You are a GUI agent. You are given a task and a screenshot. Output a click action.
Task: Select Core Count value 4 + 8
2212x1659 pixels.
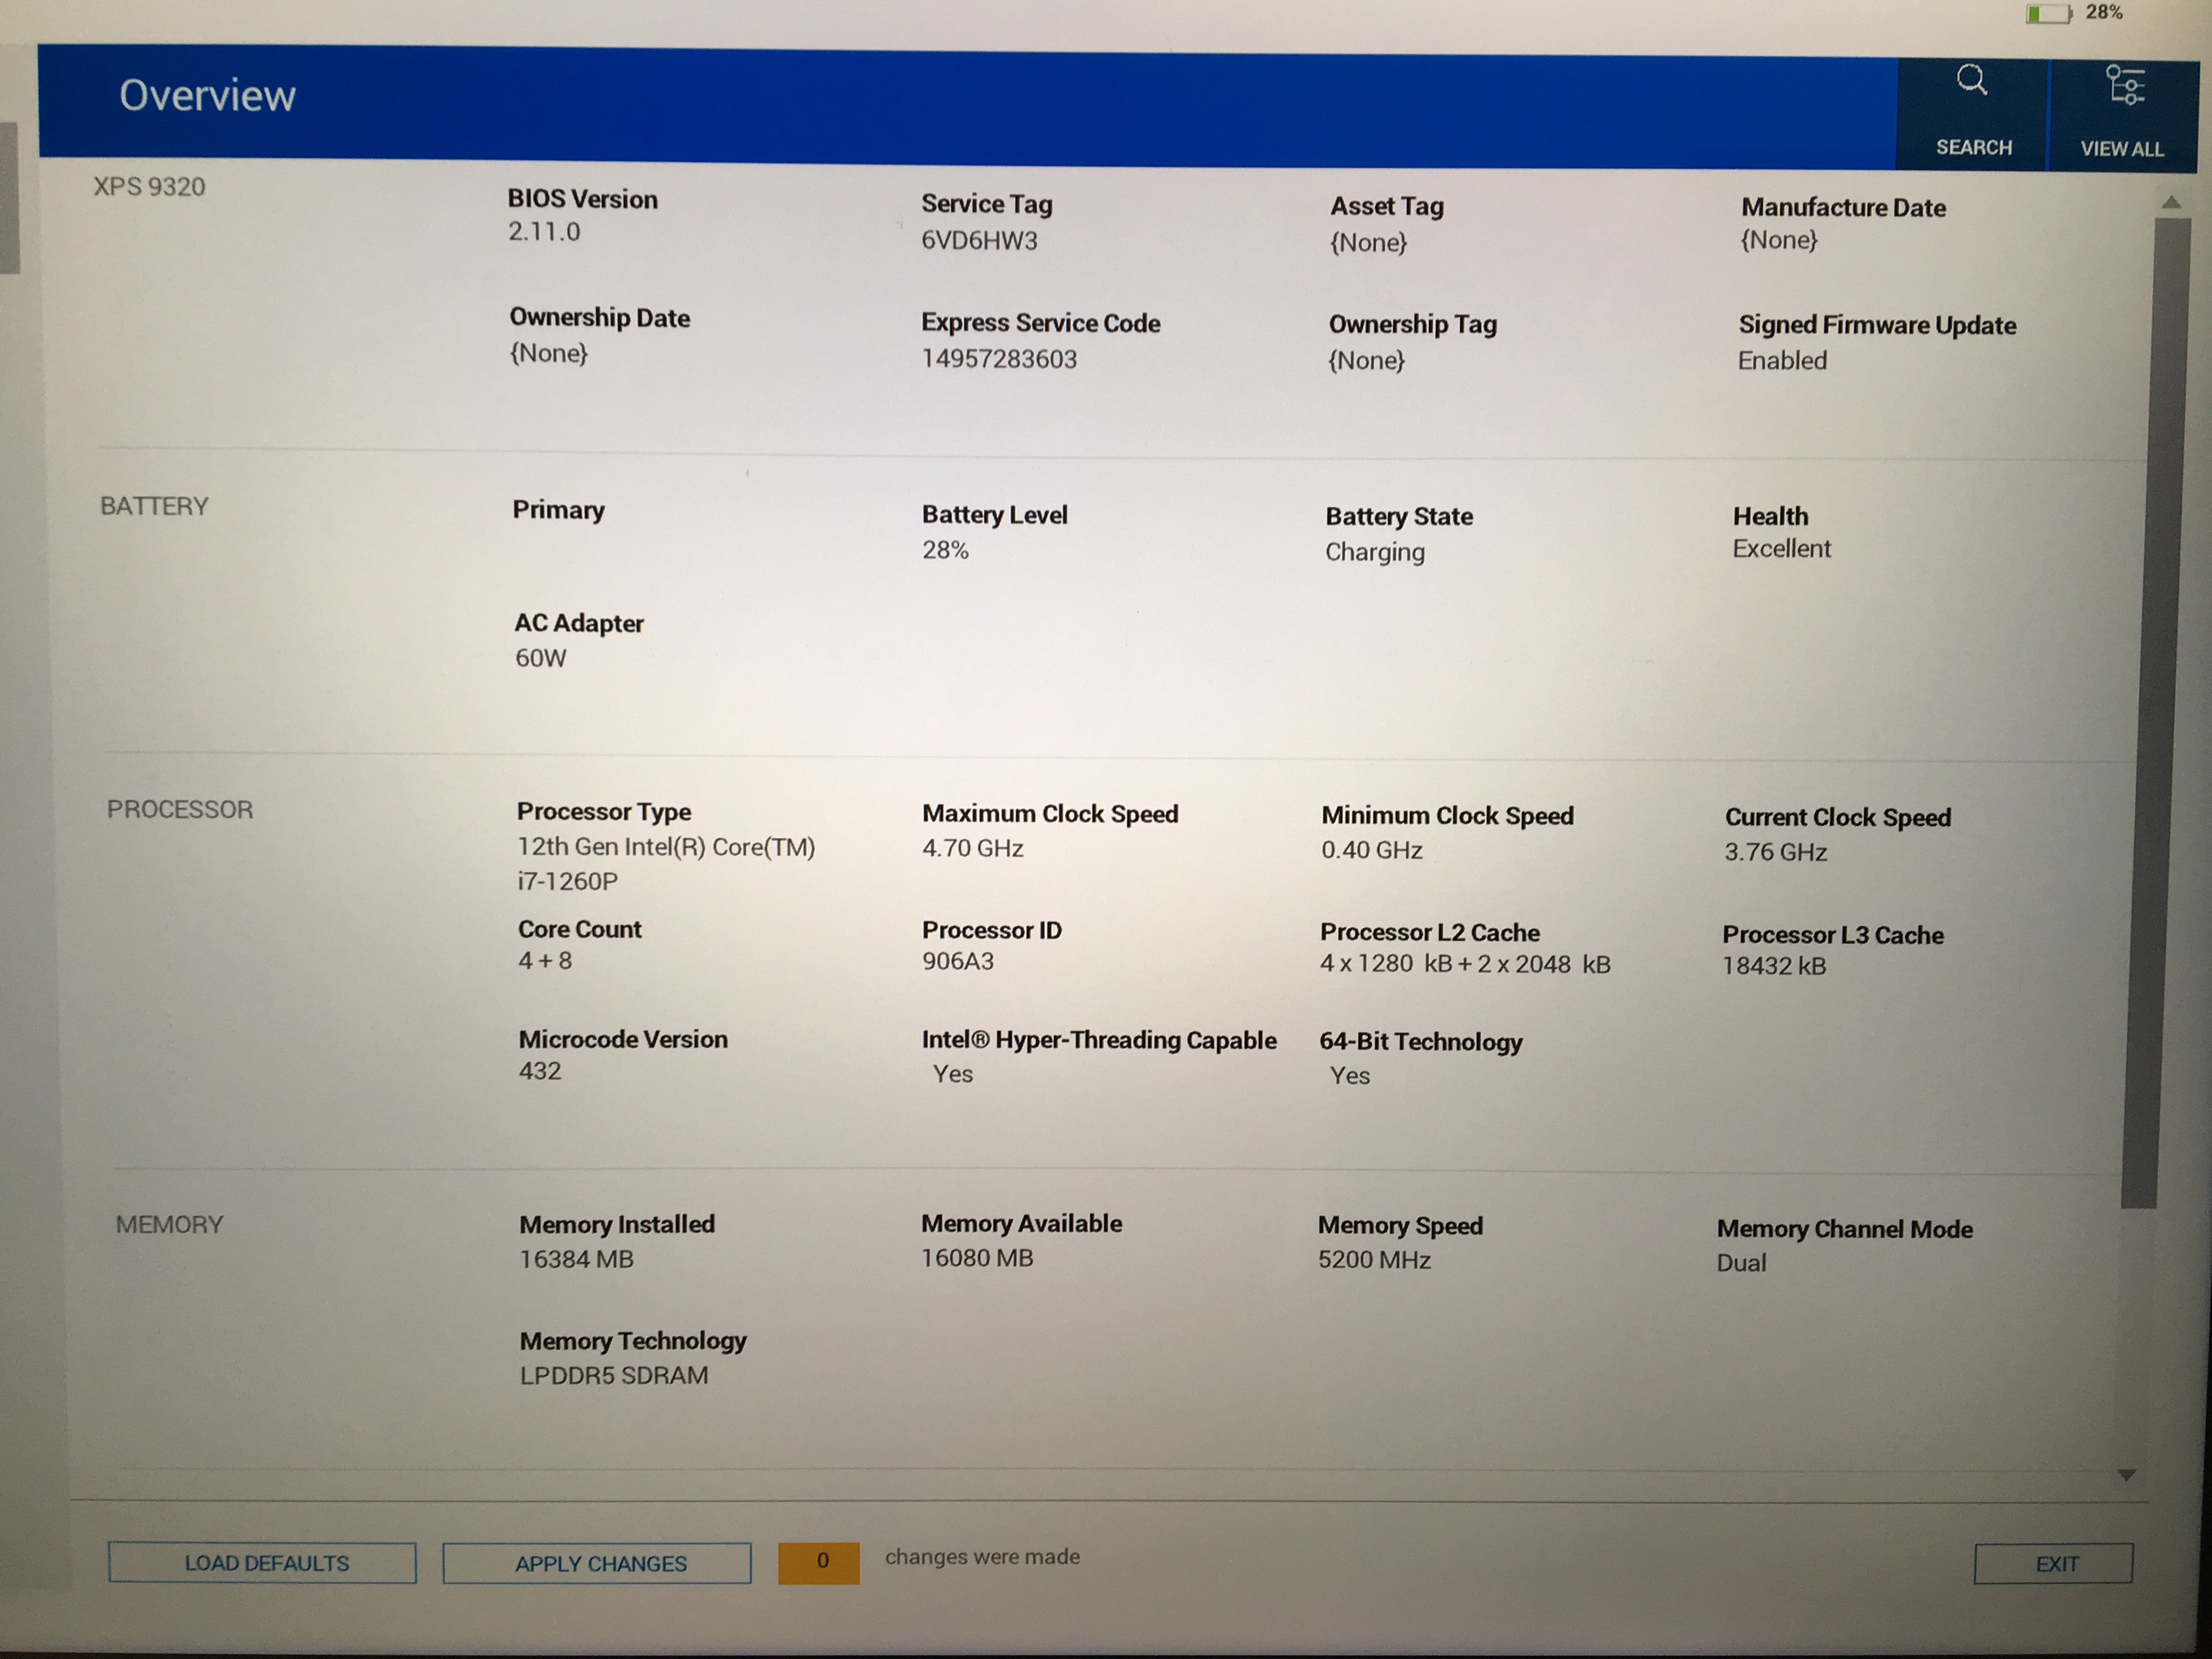click(545, 961)
